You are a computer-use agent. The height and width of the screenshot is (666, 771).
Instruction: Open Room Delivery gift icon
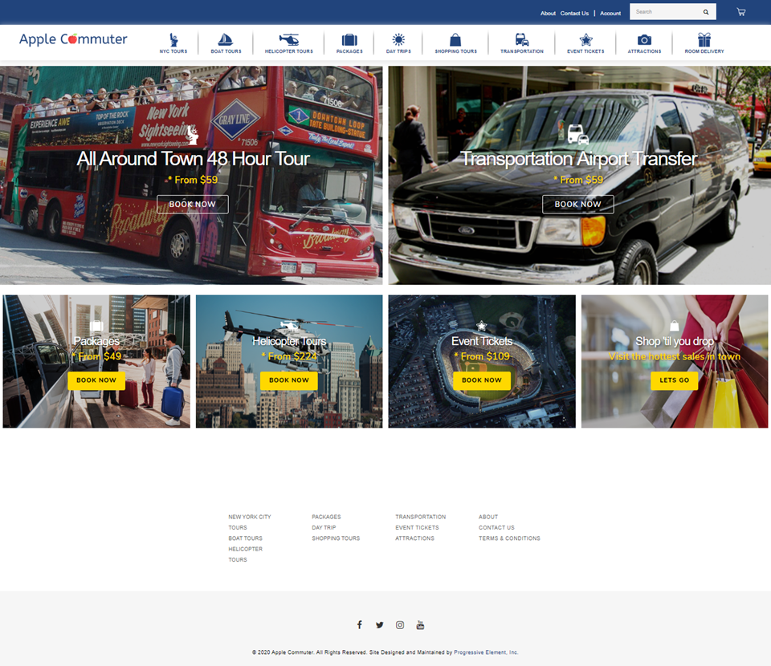[704, 40]
